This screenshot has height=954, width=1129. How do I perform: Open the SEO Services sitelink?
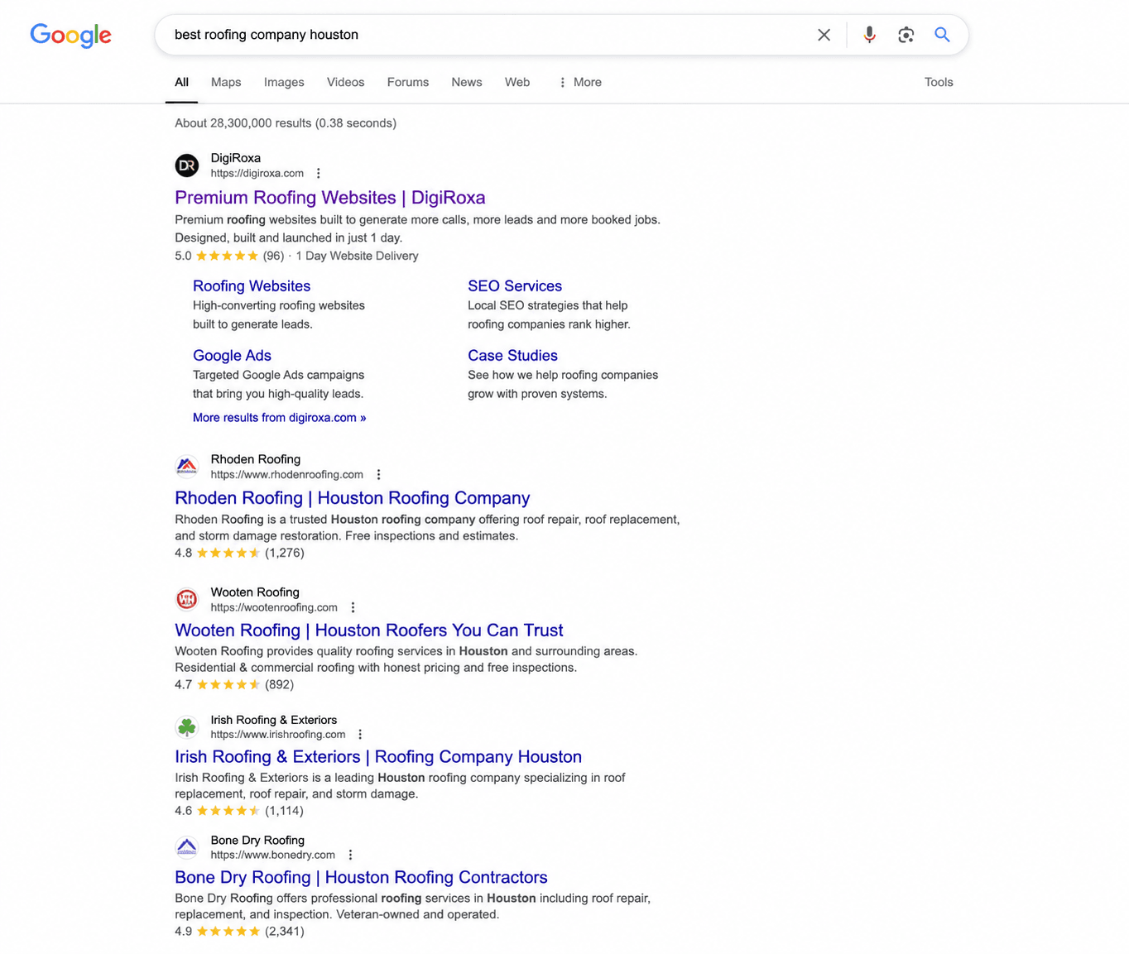(515, 286)
